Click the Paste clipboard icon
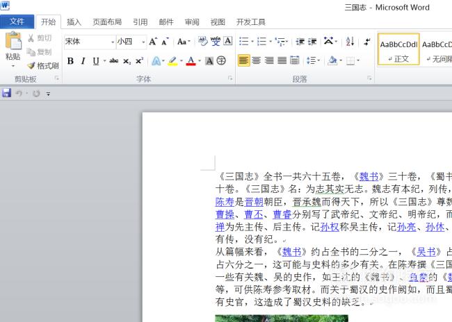 coord(13,40)
